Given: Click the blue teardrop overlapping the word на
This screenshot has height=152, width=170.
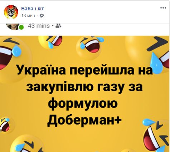Looking at the screenshot, I should click(x=156, y=63).
